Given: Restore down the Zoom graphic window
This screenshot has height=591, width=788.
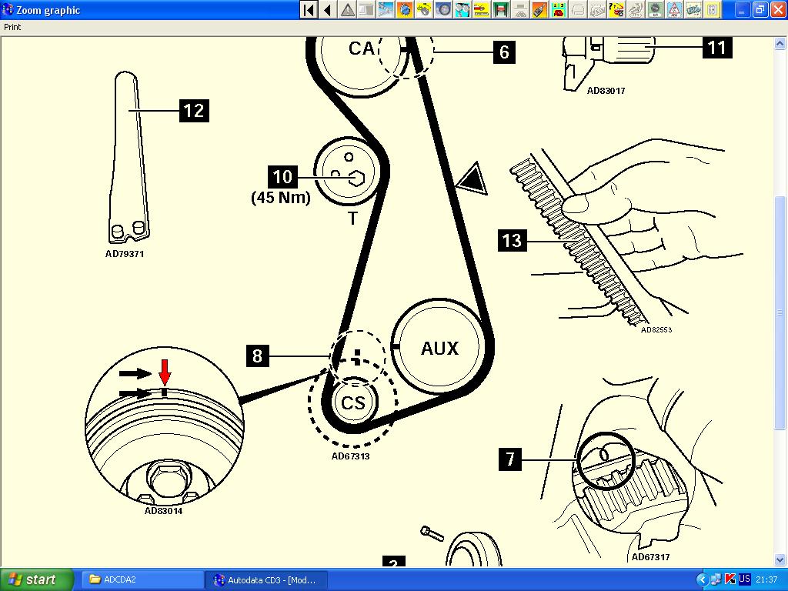Looking at the screenshot, I should (x=760, y=10).
